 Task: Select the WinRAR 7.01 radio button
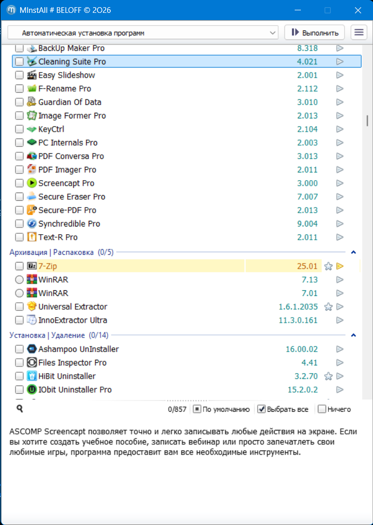click(x=20, y=293)
